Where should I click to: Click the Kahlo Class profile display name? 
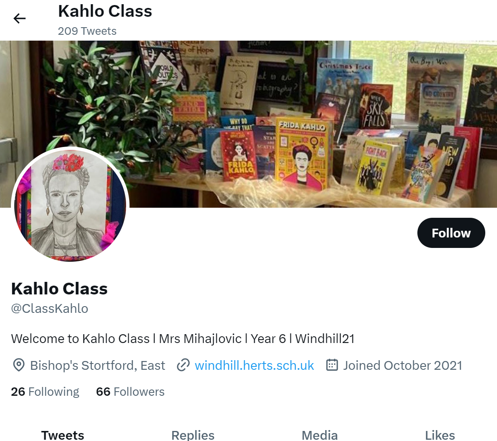tap(59, 289)
